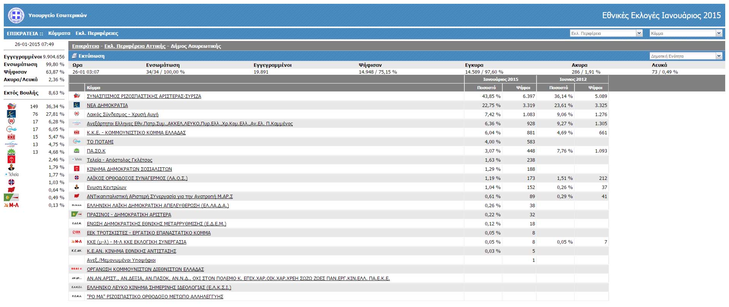Click the Πράσινοι party logo in table
This screenshot has height=307, width=729.
pyautogui.click(x=77, y=214)
